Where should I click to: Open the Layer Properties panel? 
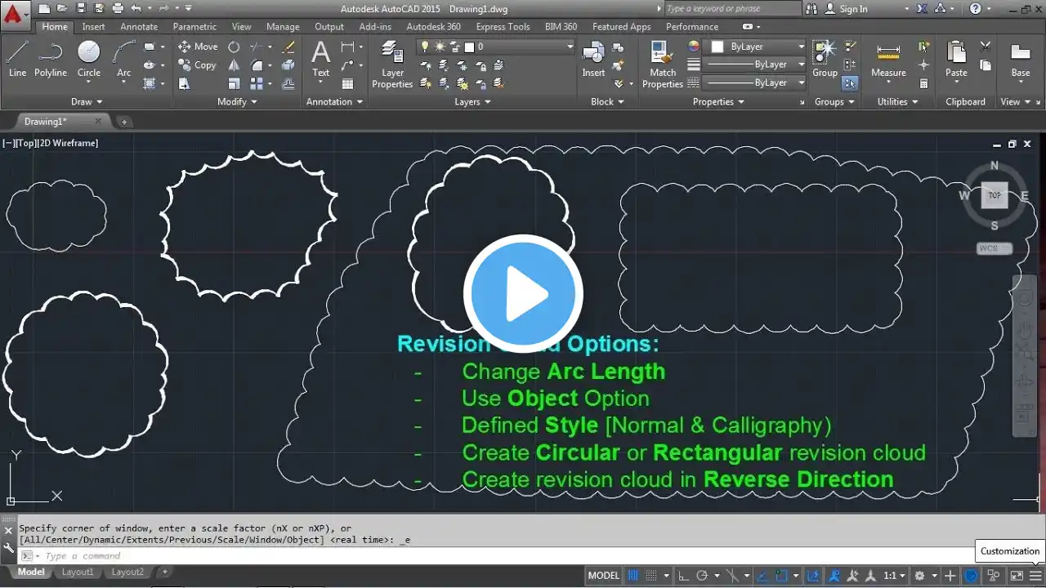392,64
